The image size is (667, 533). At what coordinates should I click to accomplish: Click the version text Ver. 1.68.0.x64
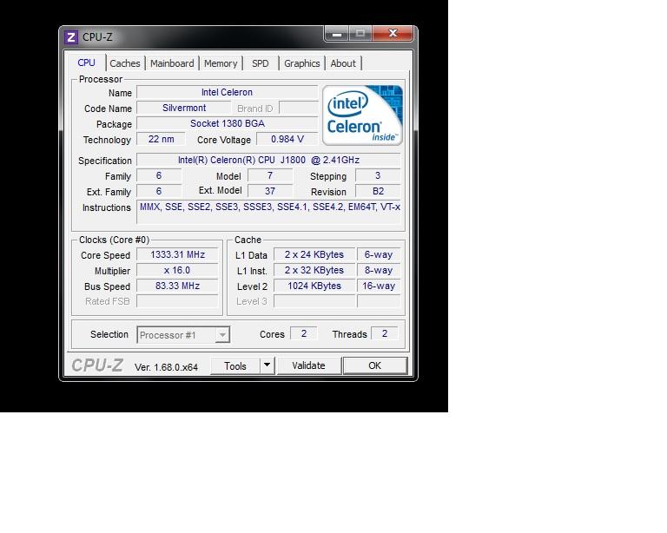(x=167, y=367)
